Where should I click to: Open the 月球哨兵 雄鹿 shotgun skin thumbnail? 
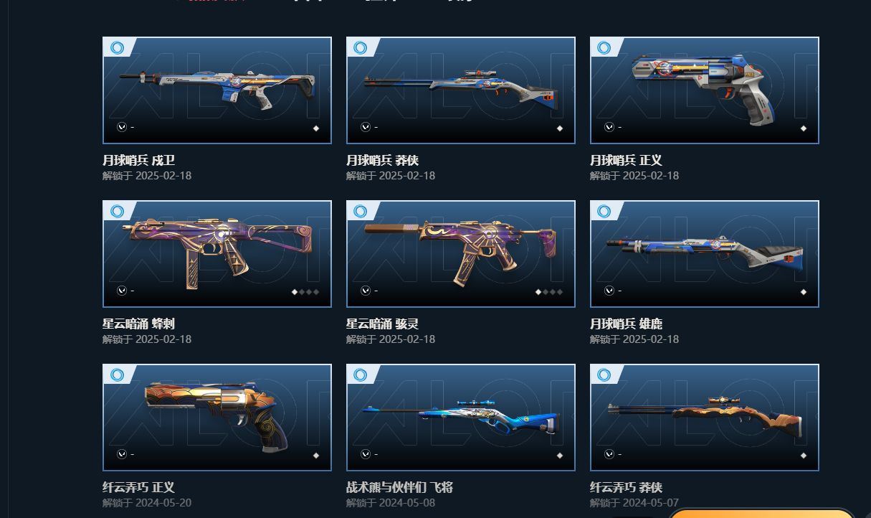click(x=705, y=254)
